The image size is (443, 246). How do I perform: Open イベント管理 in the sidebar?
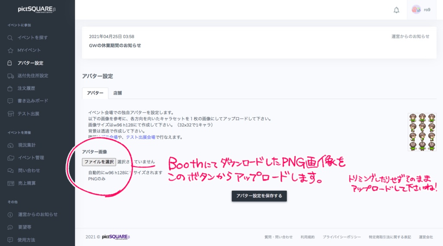click(x=31, y=158)
